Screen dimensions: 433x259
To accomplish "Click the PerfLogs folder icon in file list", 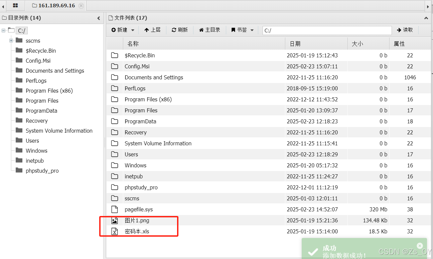I will [x=115, y=88].
